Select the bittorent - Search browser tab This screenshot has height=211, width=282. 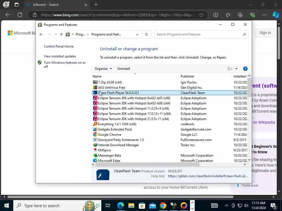point(57,5)
